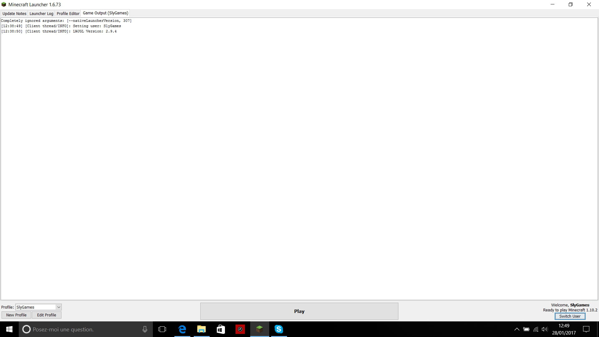Minimize the Minecraft Launcher window
Screen dimensions: 599x337
553,4
